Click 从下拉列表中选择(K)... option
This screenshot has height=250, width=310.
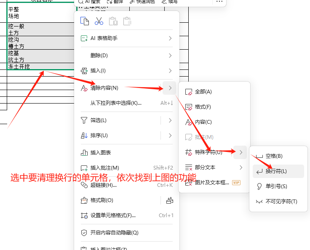pyautogui.click(x=115, y=103)
